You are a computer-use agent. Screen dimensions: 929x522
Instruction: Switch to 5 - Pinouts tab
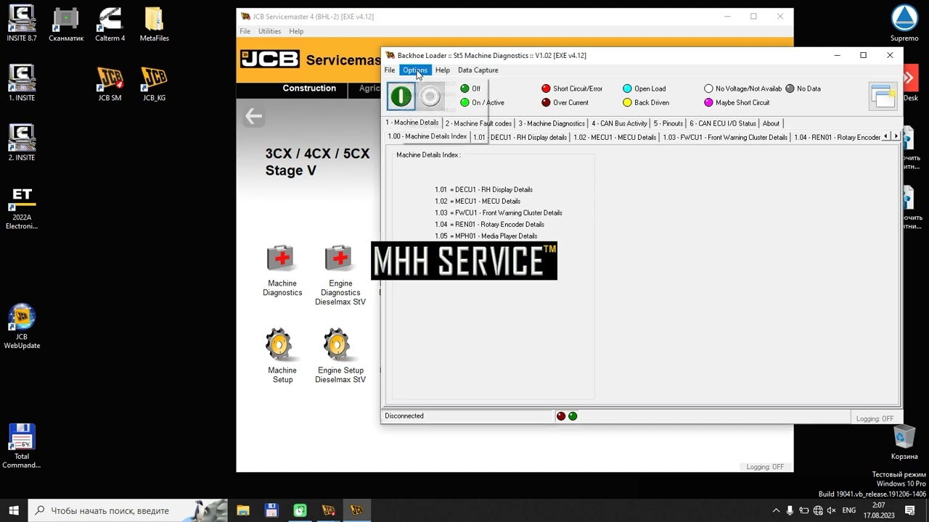tap(668, 123)
